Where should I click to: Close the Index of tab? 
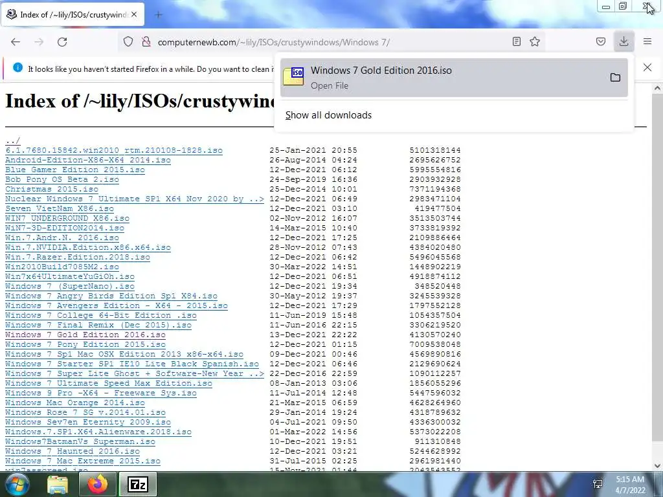[x=134, y=14]
